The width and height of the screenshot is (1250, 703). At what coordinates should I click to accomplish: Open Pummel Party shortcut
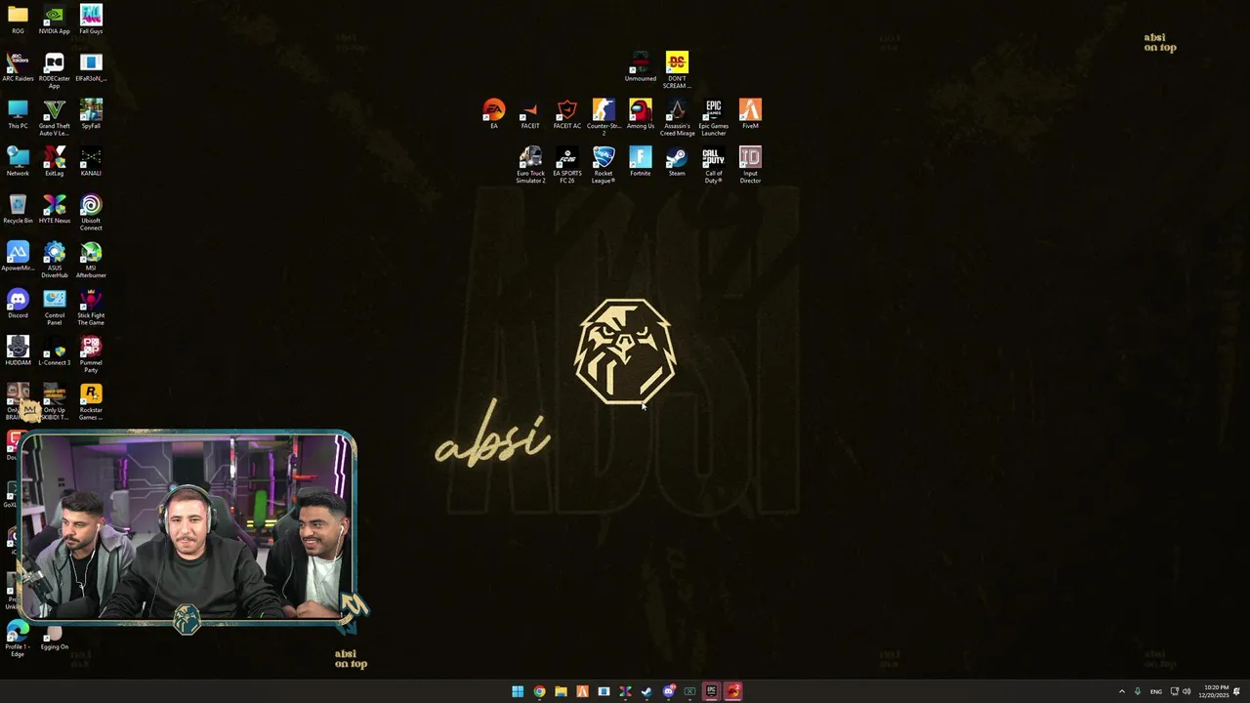pyautogui.click(x=91, y=353)
